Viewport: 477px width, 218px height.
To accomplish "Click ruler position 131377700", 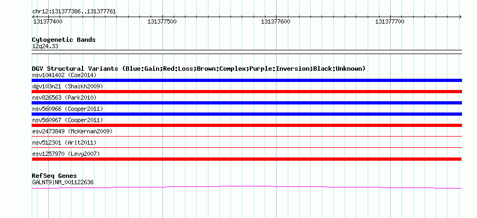I will coord(390,21).
